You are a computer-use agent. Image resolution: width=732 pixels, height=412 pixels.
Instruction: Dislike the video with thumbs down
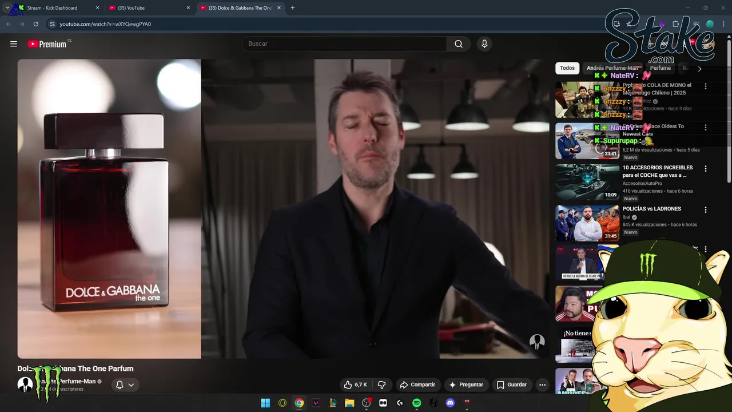point(381,385)
